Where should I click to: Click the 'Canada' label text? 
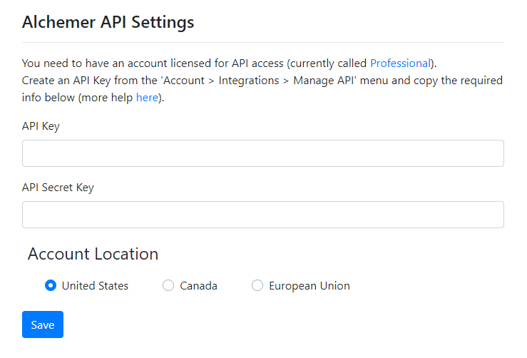click(x=199, y=286)
